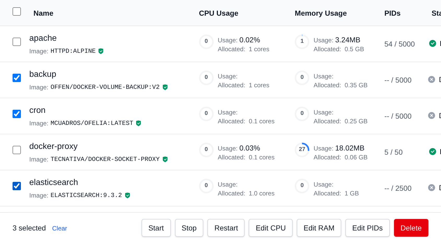Click the Stop button
441x243 pixels.
click(189, 228)
